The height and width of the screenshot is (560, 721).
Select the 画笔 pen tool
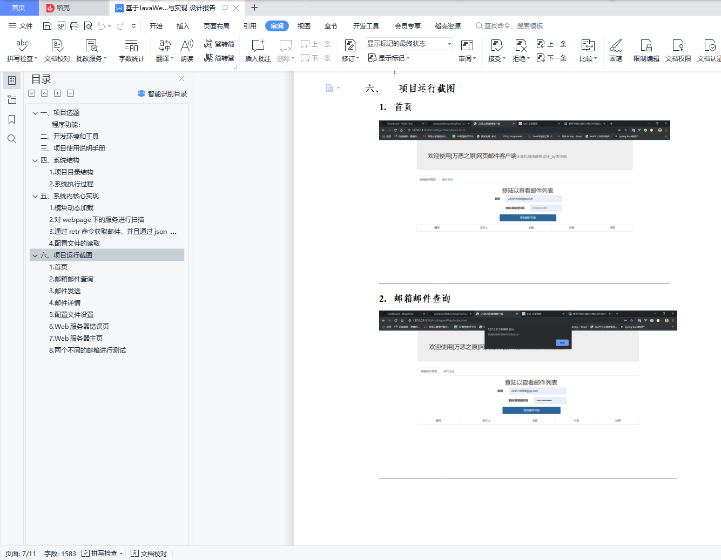click(x=616, y=51)
